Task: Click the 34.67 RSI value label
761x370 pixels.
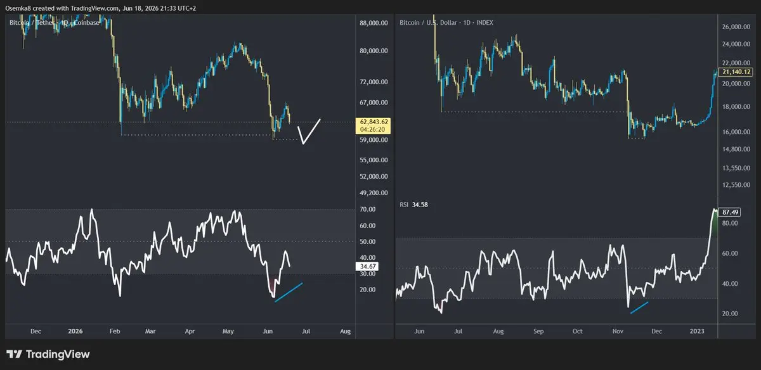Action: pos(368,267)
